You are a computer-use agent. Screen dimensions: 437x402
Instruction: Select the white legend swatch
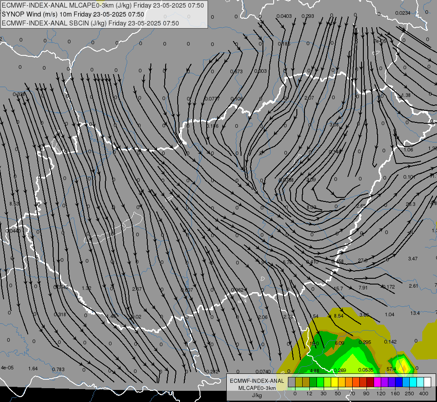[428, 382]
